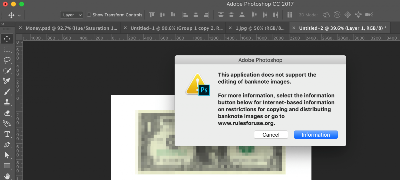Switch to the Money.psd document tab
The height and width of the screenshot is (180, 400).
[71, 28]
